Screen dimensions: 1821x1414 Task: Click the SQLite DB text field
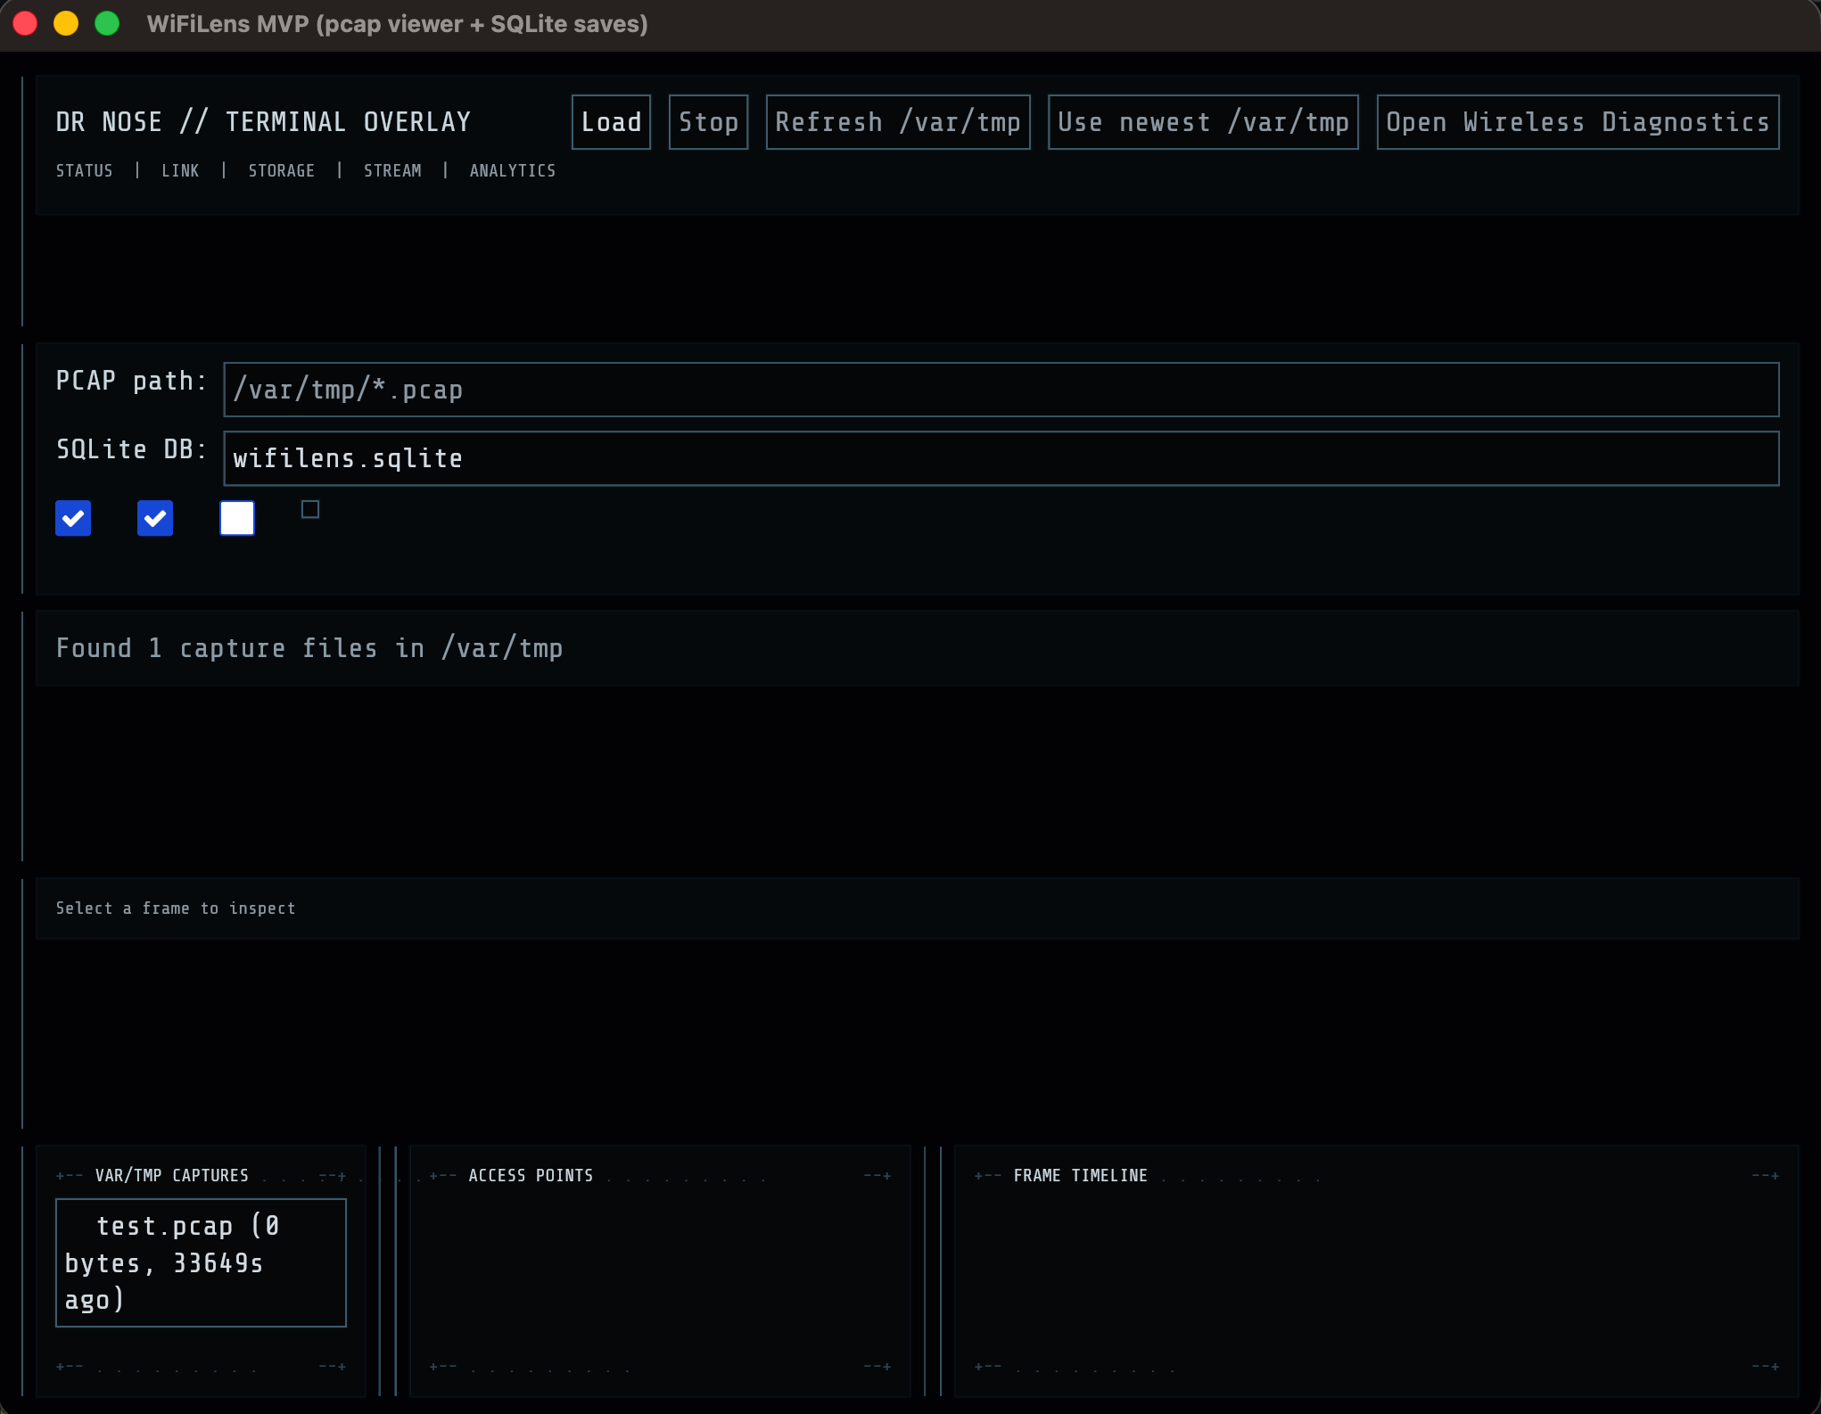pos(1000,458)
